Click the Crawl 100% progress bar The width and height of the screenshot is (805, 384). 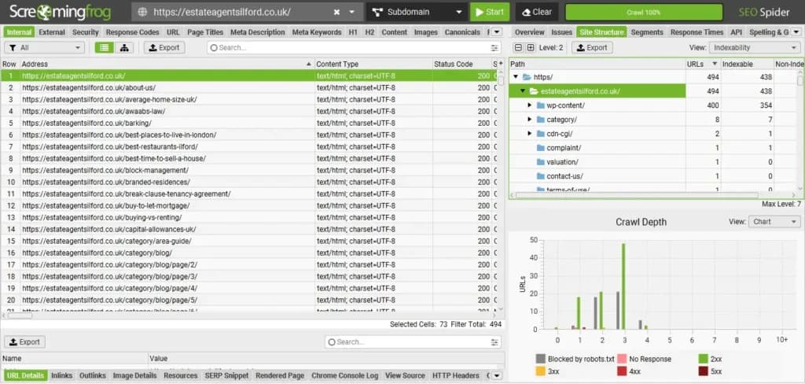[x=643, y=13]
